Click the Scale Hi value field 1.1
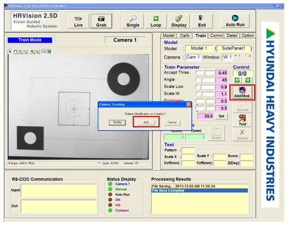 [x=221, y=94]
